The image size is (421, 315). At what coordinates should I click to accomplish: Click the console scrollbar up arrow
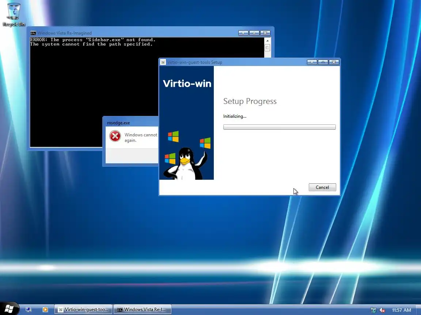point(268,41)
